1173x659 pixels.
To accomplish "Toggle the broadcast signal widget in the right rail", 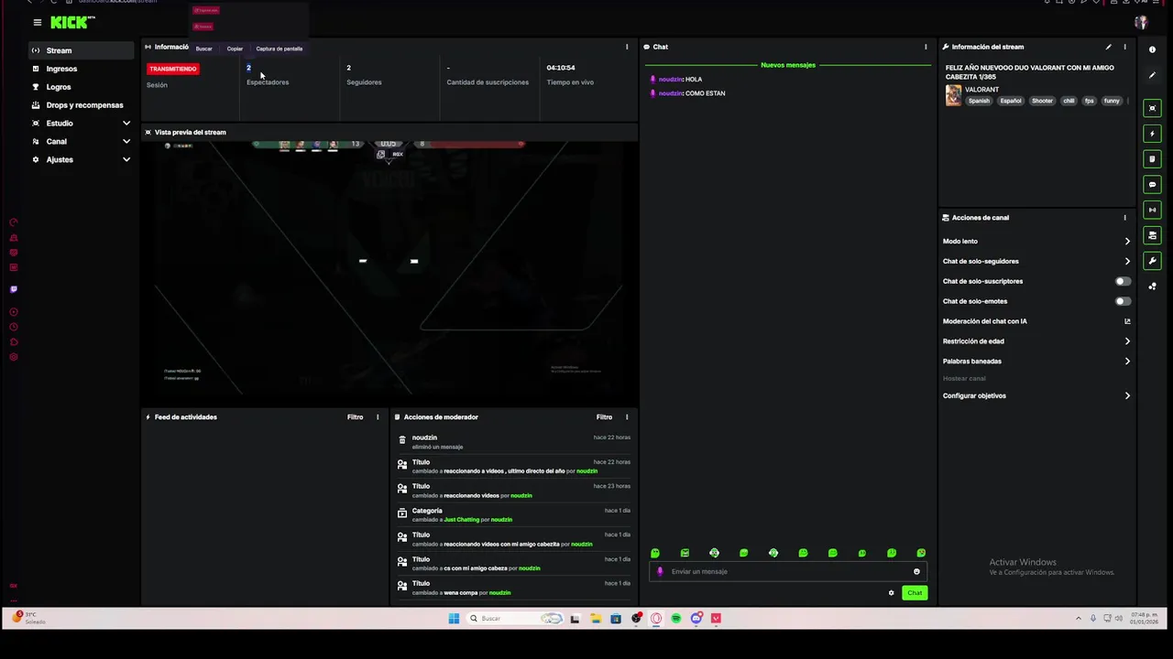I will 1152,210.
